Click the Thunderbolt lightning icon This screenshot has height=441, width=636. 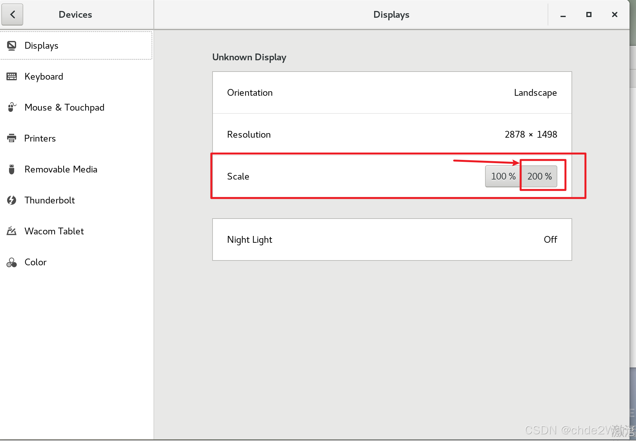12,200
